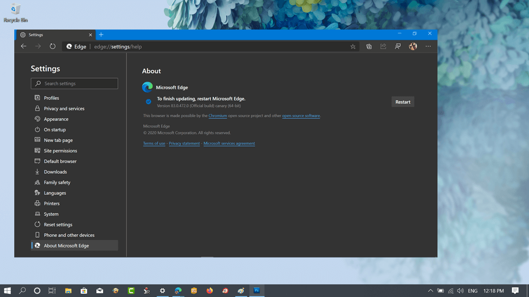529x297 pixels.
Task: Open the Action Center notifications icon
Action: (515, 291)
